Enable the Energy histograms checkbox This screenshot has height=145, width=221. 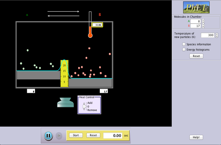184,50
